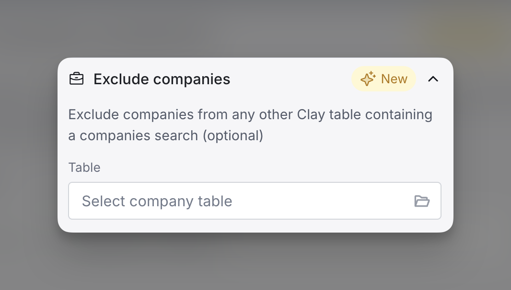The height and width of the screenshot is (290, 511).
Task: Click the yellow New badge
Action: point(383,79)
